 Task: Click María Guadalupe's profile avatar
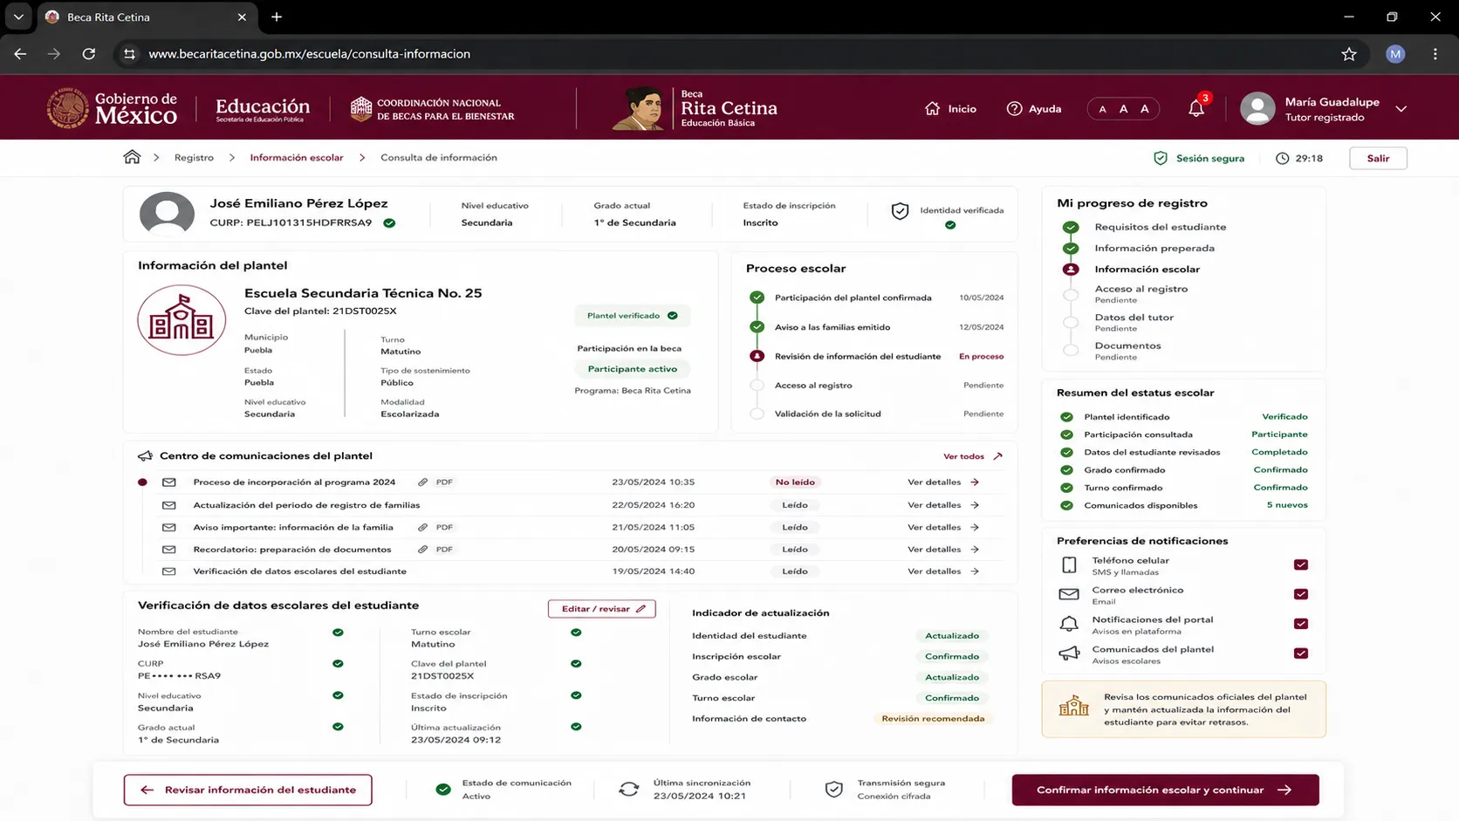point(1257,108)
